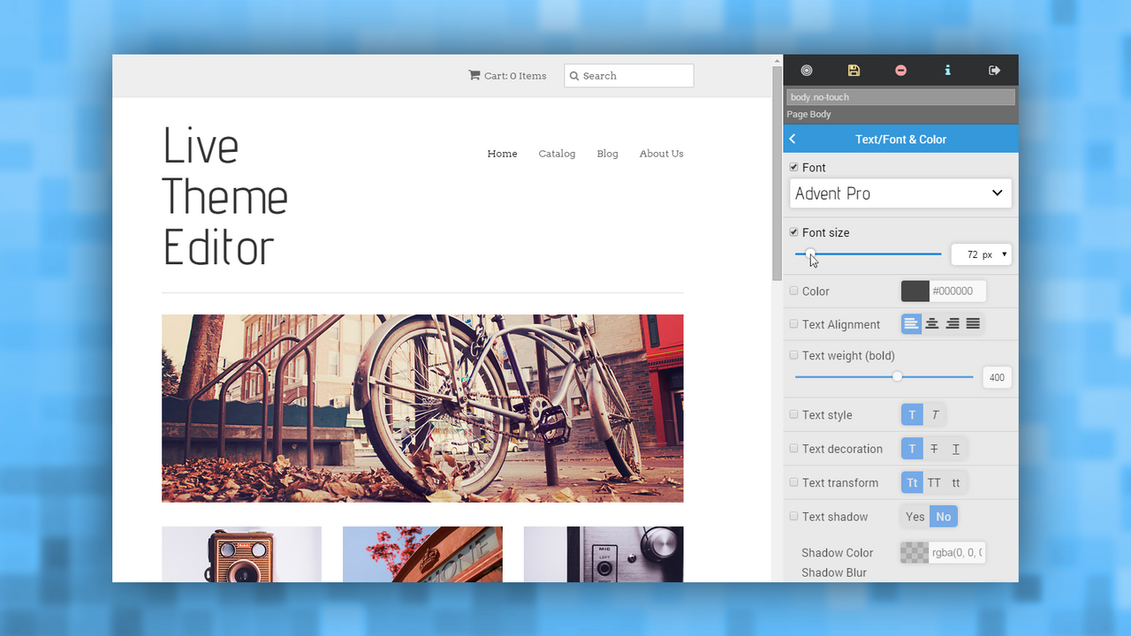The width and height of the screenshot is (1131, 636).
Task: Enable the Text shadow checkbox
Action: 793,516
